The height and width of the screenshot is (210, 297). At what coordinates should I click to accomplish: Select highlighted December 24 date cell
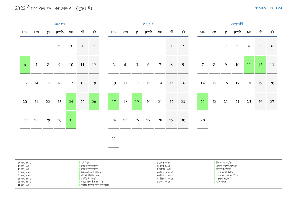click(71, 102)
